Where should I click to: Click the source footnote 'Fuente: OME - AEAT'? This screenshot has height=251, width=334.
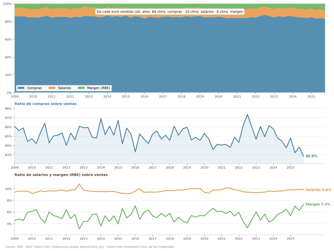[90, 247]
